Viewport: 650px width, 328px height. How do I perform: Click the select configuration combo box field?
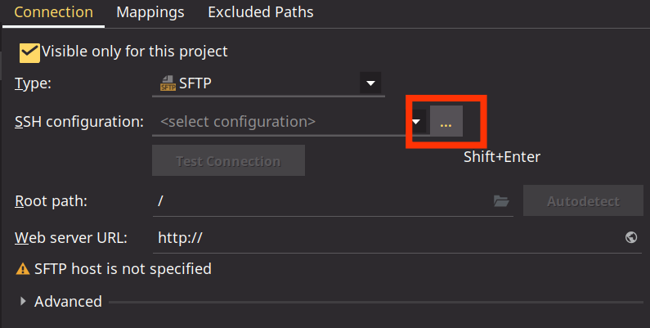pyautogui.click(x=280, y=122)
